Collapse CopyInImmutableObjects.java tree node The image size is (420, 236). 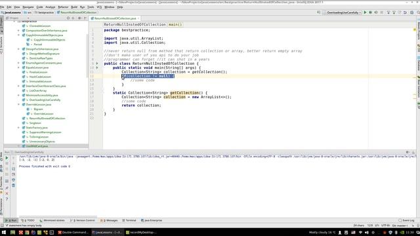tap(18, 35)
